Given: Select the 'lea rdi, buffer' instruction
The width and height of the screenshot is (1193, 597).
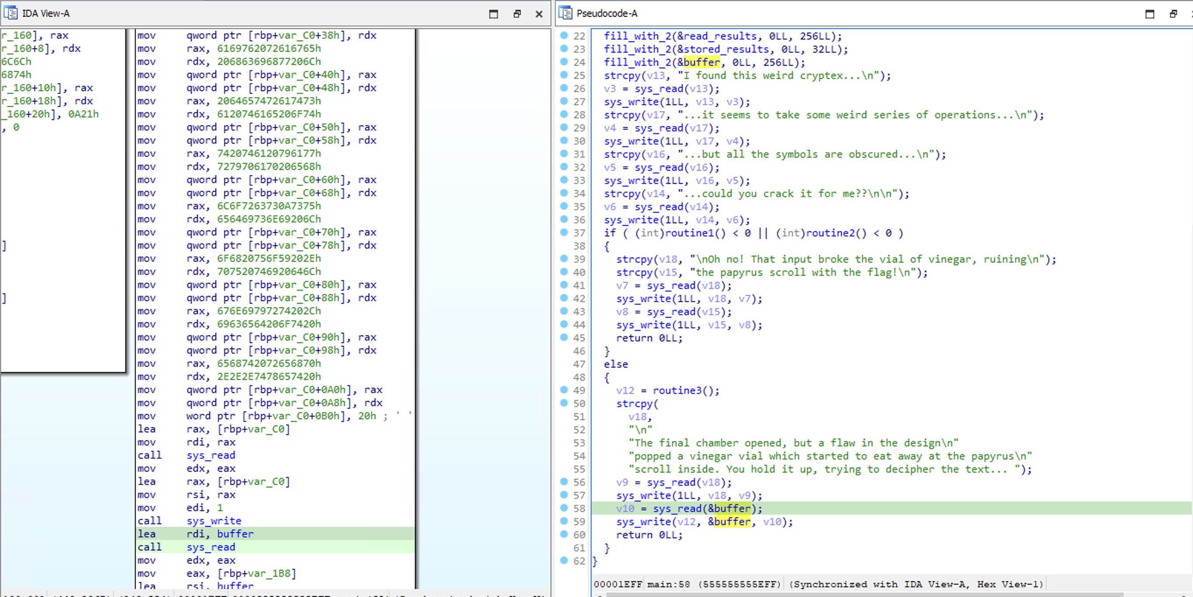Looking at the screenshot, I should (275, 534).
